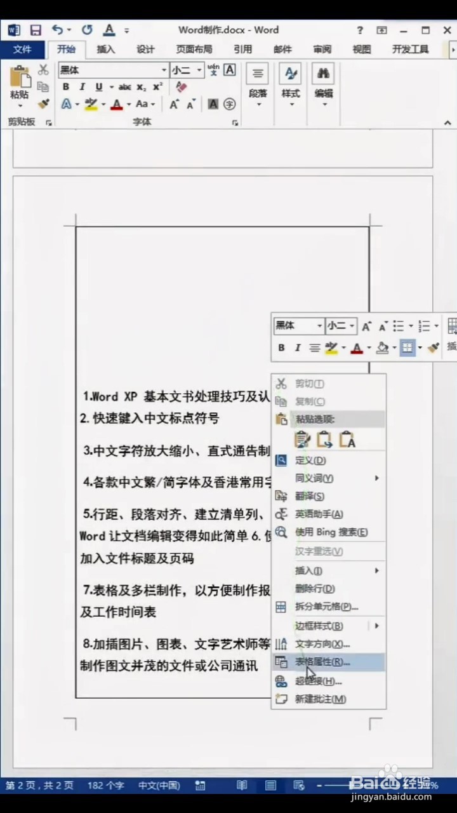Open ribbon highlight color dropdown arrow
Viewport: 457px width, 813px height.
pyautogui.click(x=103, y=104)
